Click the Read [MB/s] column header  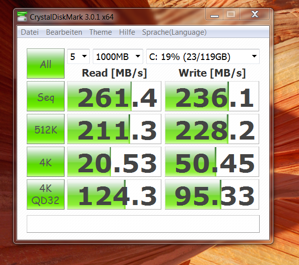click(x=114, y=73)
